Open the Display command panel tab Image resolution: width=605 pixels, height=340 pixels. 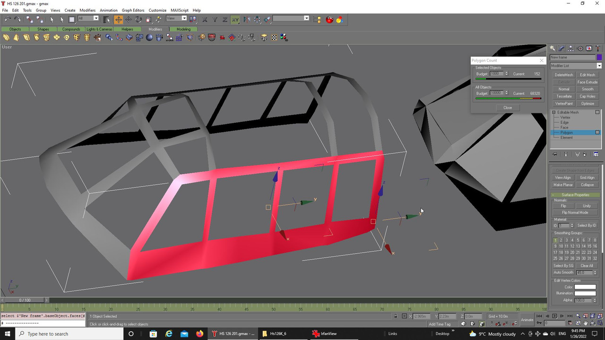pyautogui.click(x=589, y=48)
